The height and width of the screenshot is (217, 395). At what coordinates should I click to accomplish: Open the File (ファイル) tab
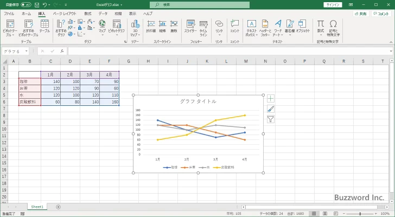pos(9,14)
